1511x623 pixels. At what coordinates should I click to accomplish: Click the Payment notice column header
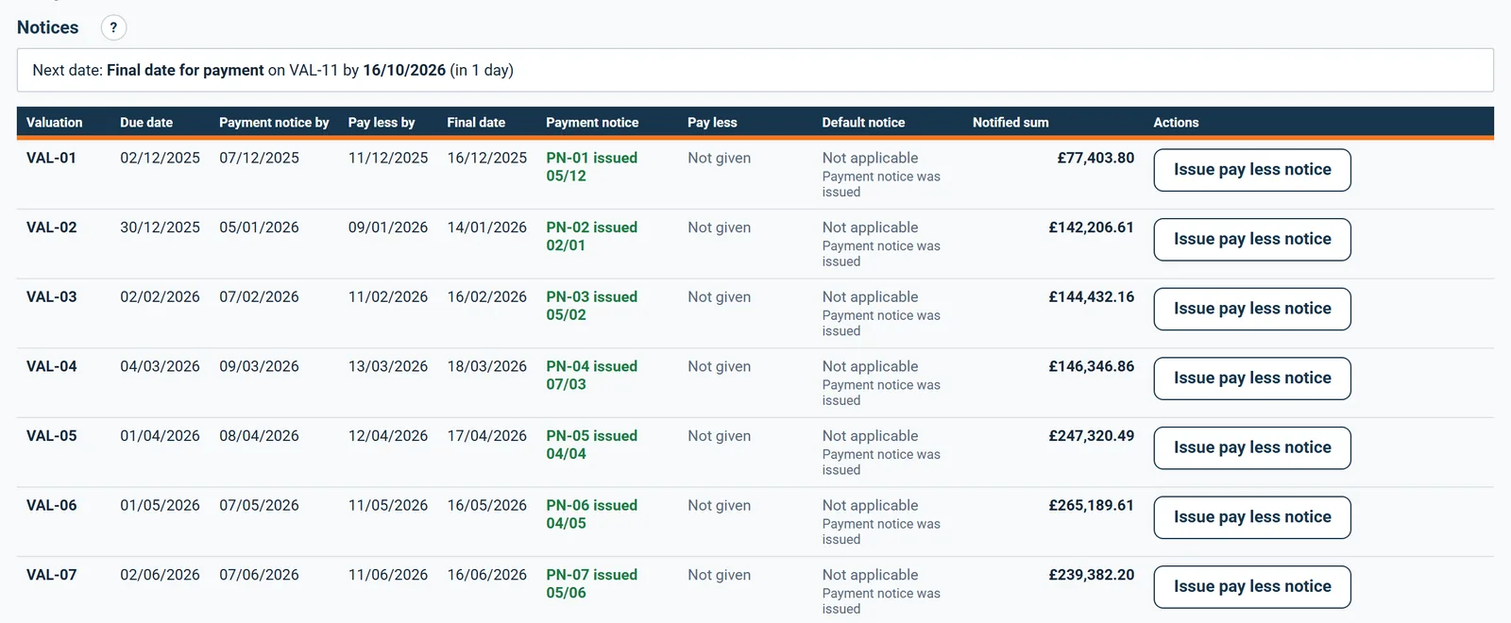point(592,123)
